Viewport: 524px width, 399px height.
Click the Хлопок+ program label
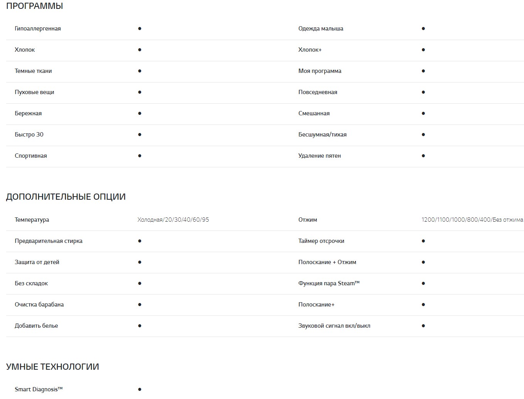click(310, 50)
